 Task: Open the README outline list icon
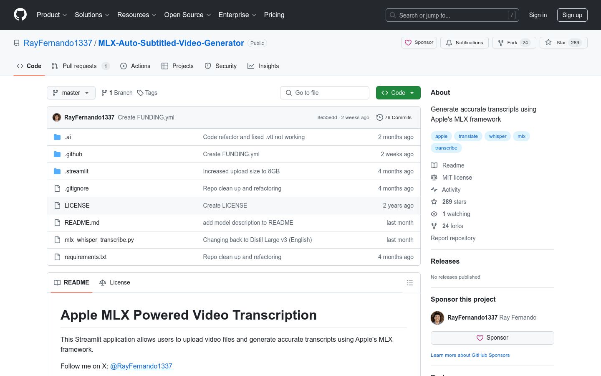(410, 283)
